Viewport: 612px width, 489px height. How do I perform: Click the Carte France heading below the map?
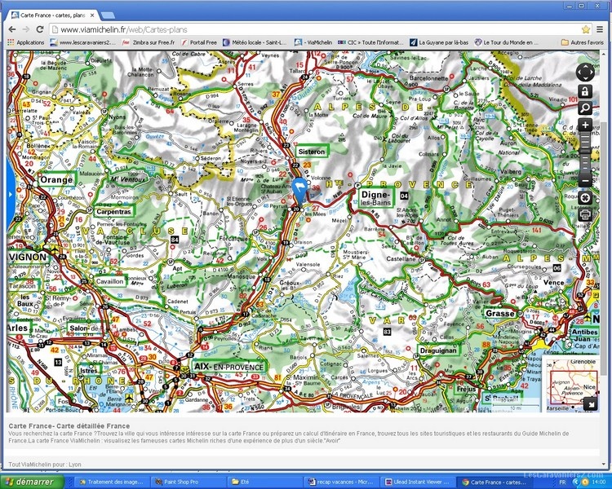[x=69, y=425]
